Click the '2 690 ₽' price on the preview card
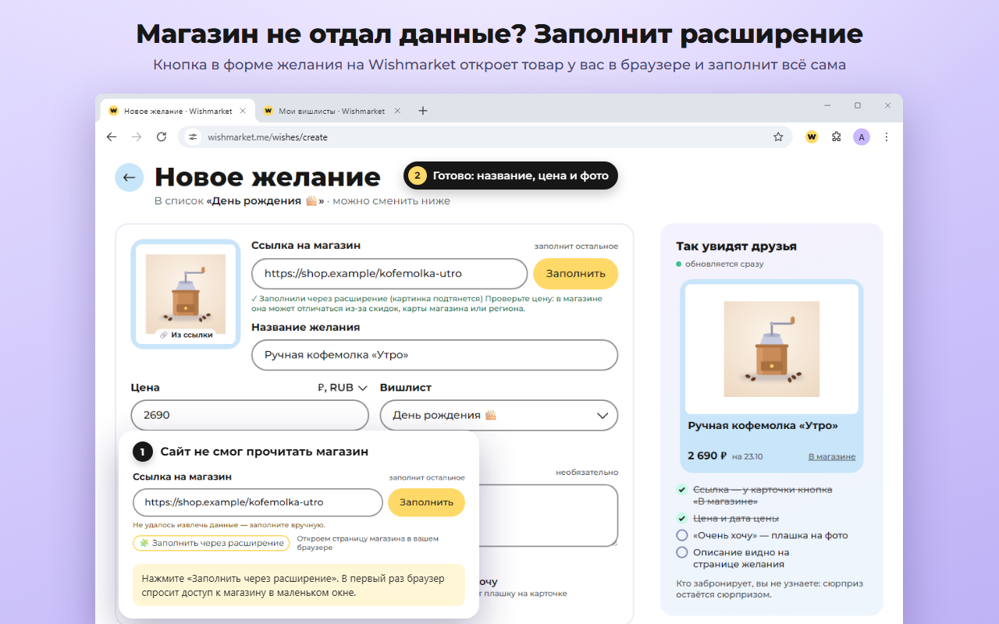Viewport: 999px width, 624px height. tap(707, 456)
